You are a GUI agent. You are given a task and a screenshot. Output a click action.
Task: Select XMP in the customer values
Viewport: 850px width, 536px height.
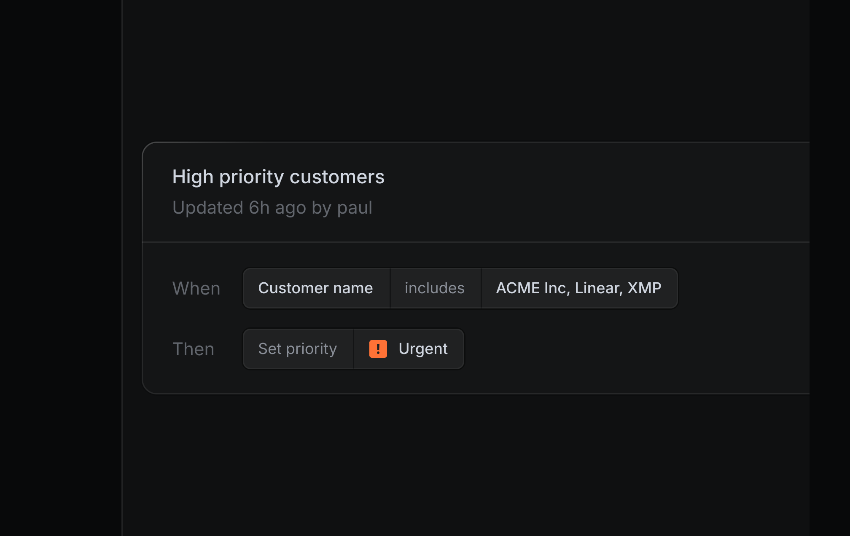pyautogui.click(x=644, y=288)
